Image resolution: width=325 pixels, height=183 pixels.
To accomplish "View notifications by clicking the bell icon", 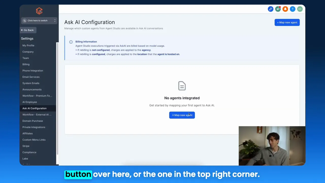I will pos(285,9).
